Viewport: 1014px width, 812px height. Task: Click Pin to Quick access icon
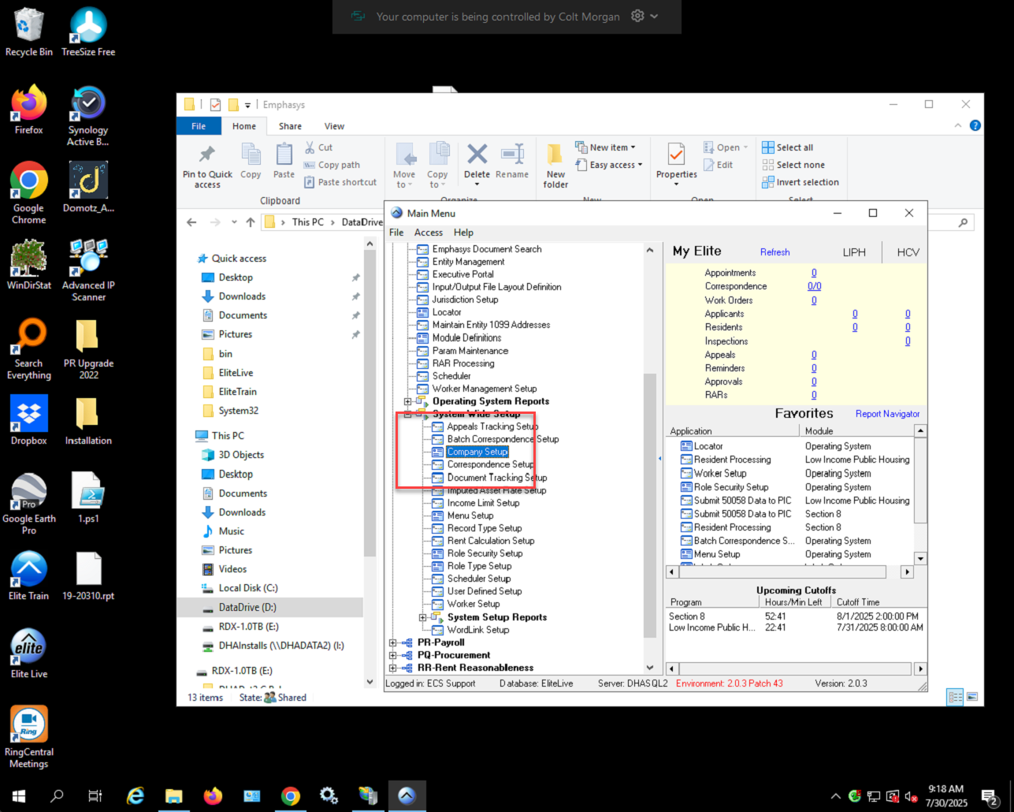pyautogui.click(x=207, y=154)
